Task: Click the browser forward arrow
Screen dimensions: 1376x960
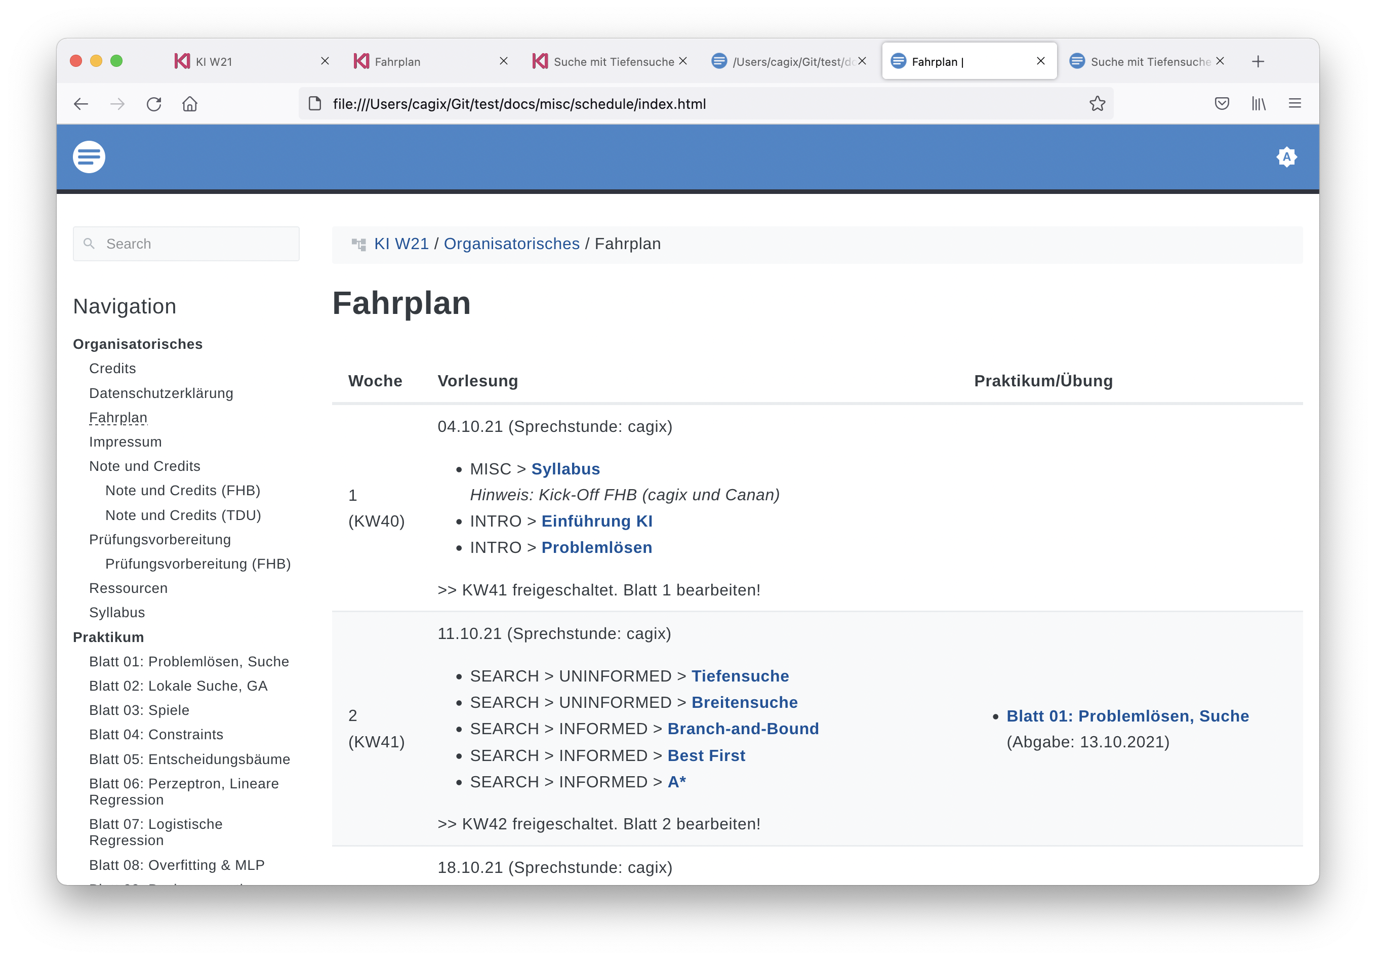Action: [x=117, y=104]
